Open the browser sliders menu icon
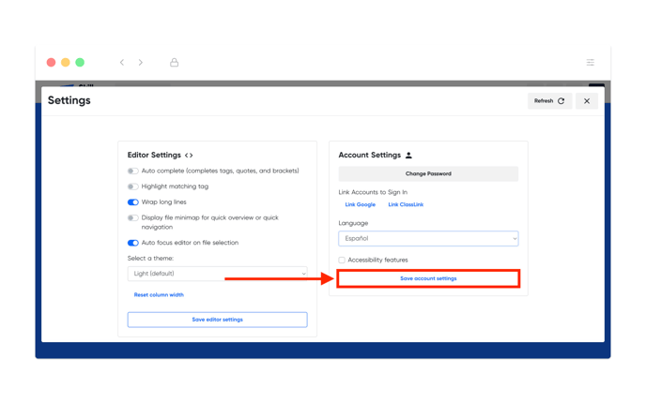 [x=591, y=63]
